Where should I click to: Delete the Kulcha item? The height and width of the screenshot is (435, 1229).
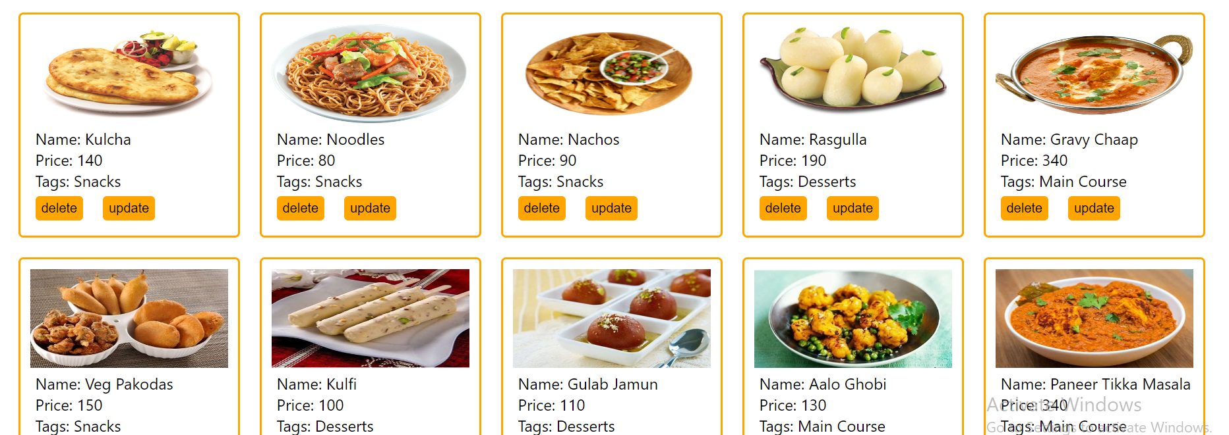click(x=59, y=208)
